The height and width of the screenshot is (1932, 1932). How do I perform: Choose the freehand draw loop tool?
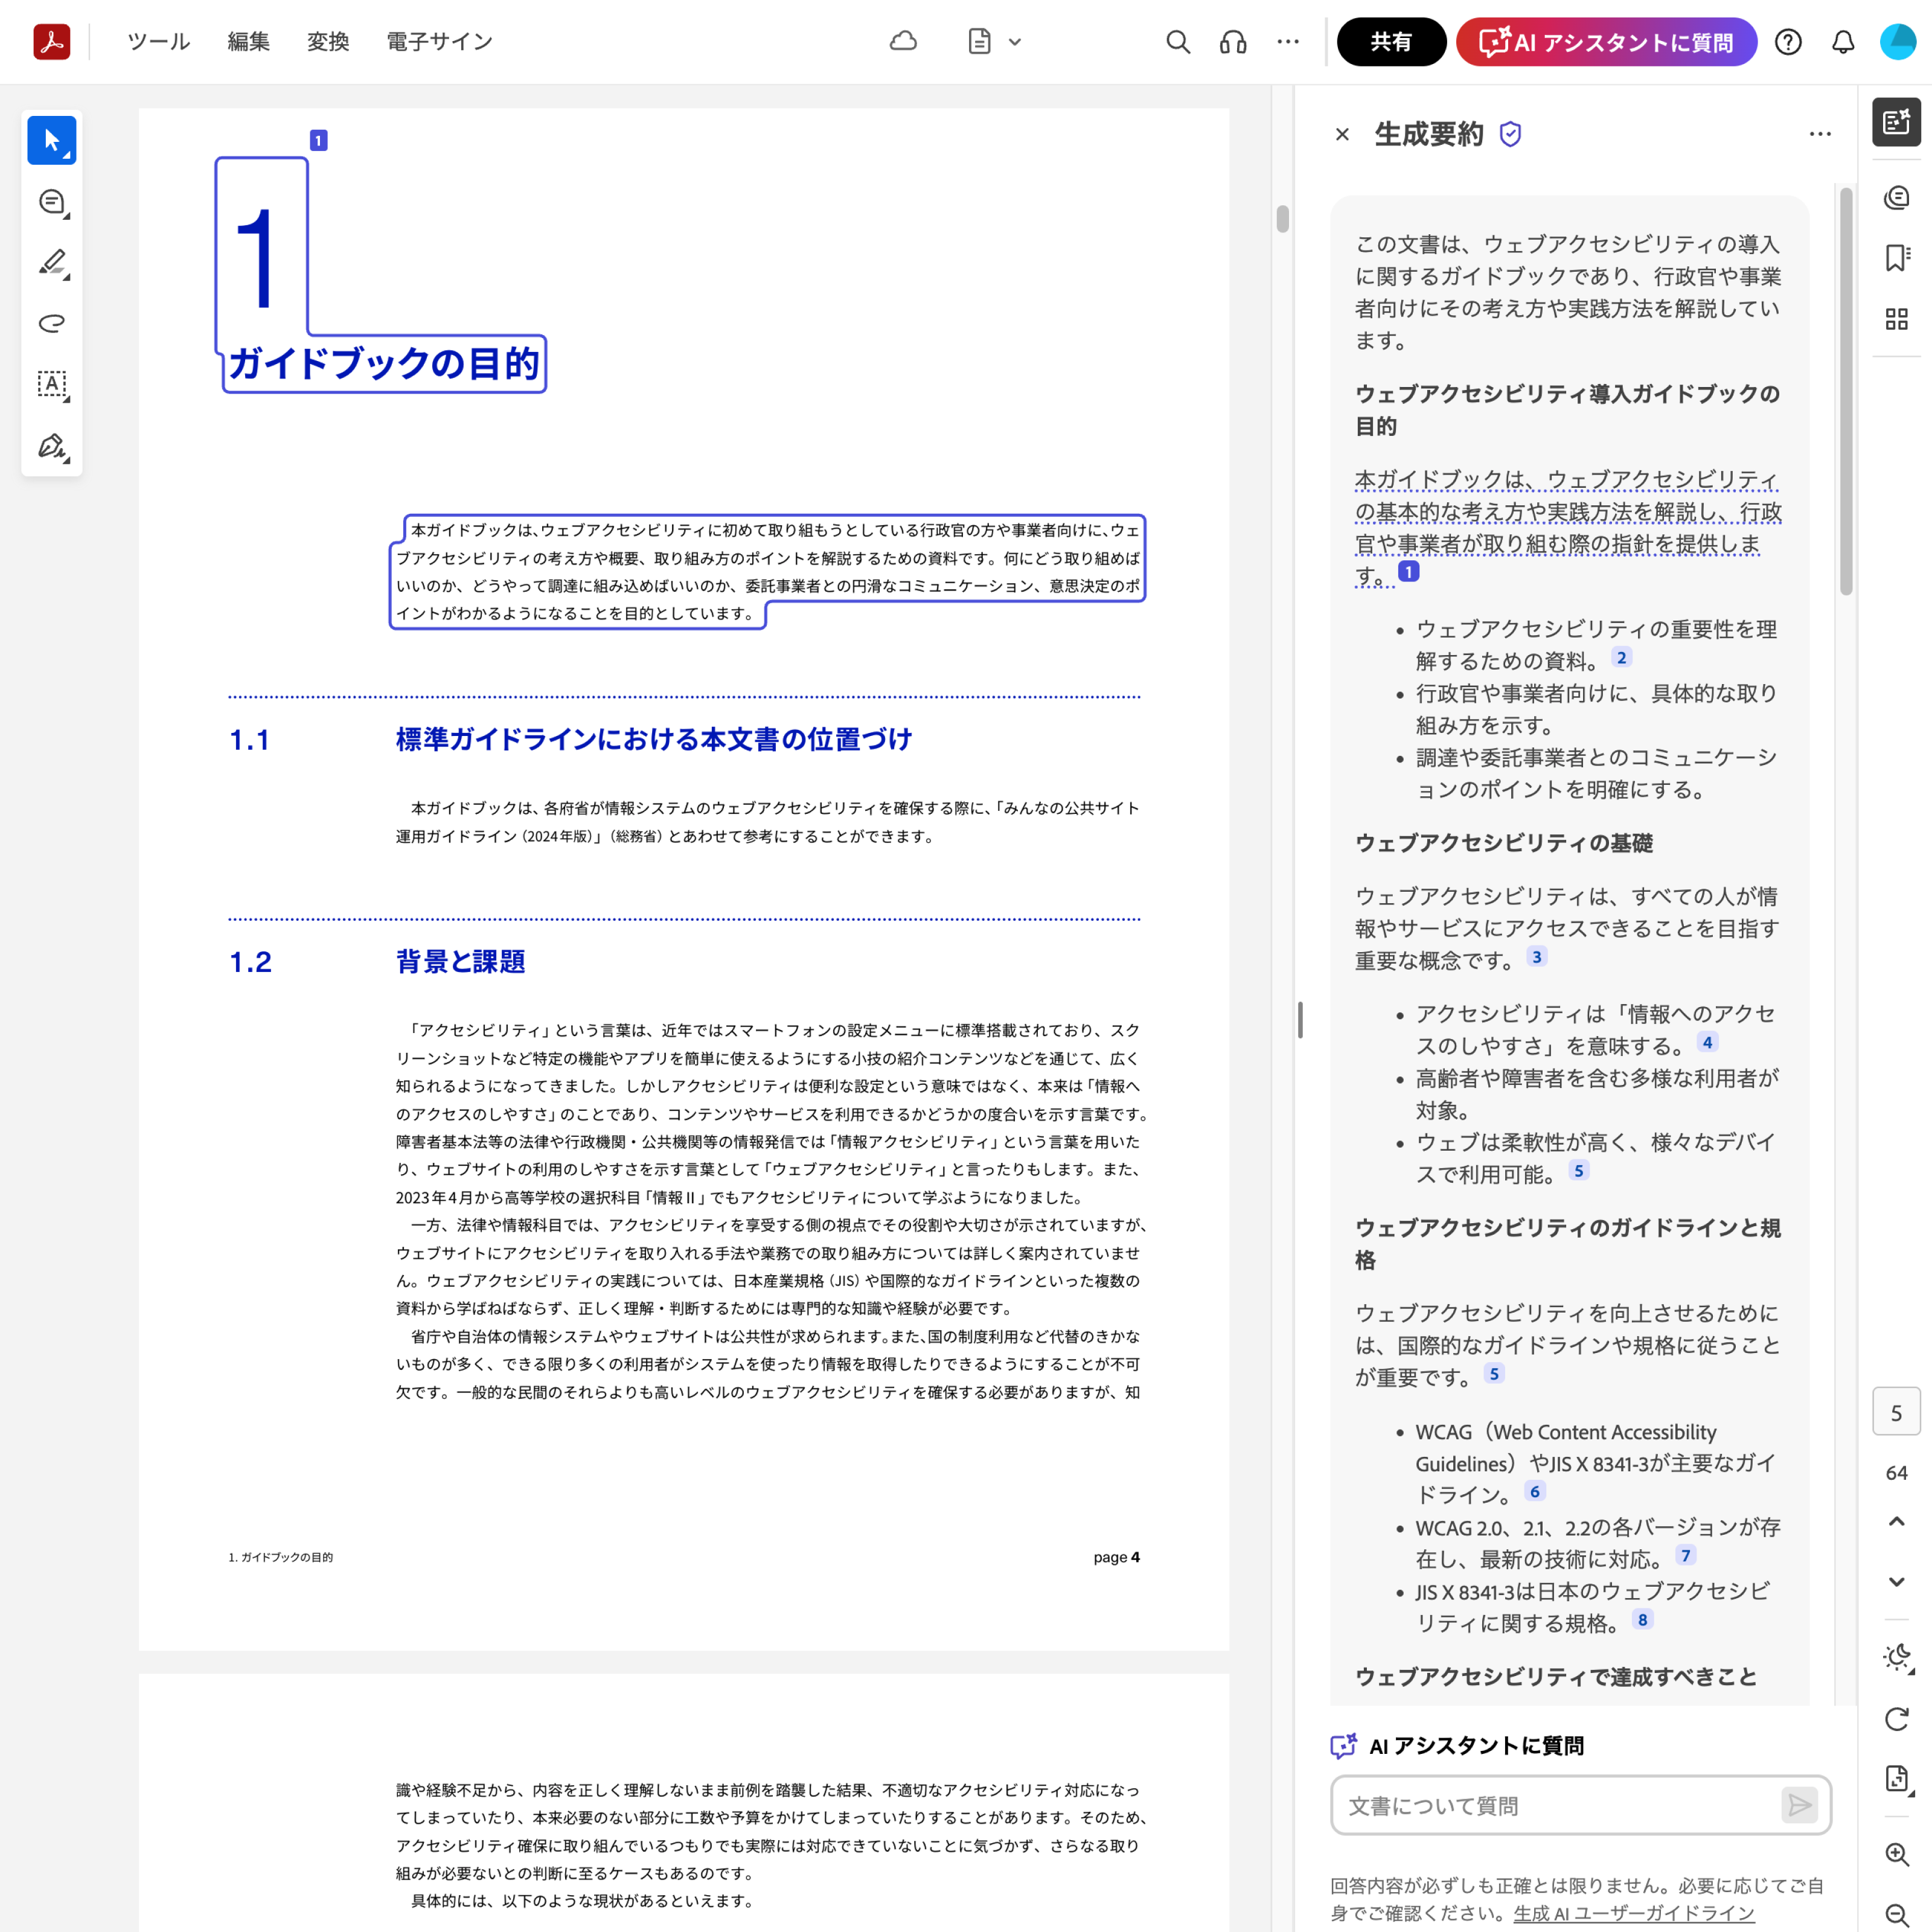[51, 323]
